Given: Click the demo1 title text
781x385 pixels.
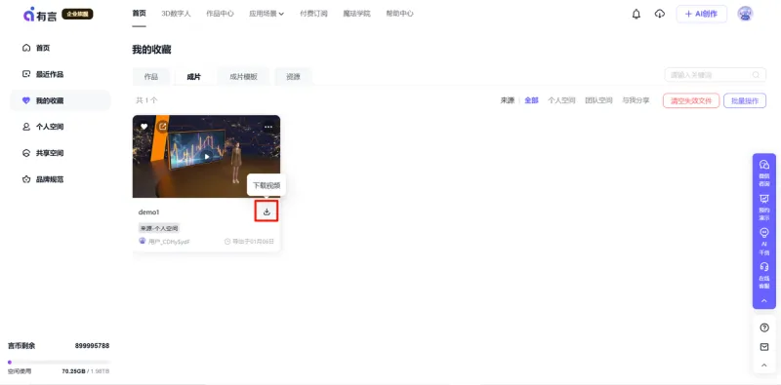Looking at the screenshot, I should (x=149, y=212).
